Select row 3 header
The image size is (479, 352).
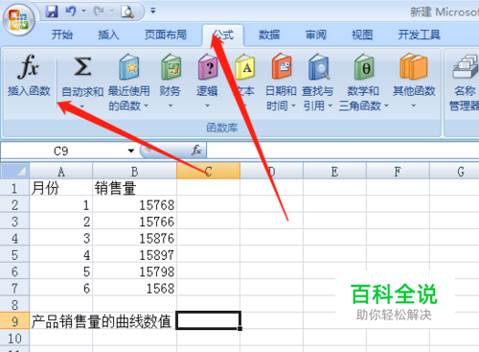[x=14, y=222]
